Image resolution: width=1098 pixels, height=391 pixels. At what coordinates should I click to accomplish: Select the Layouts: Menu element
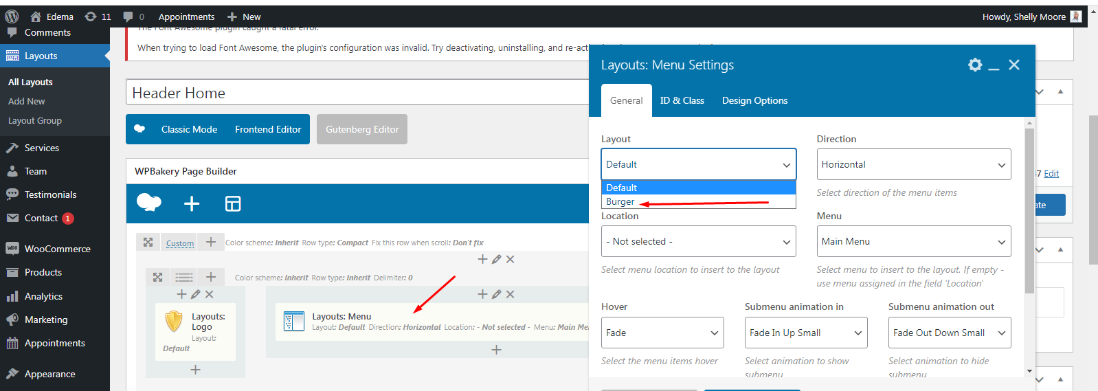(432, 322)
